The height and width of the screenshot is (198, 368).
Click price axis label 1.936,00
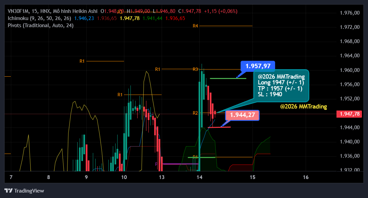(350, 156)
